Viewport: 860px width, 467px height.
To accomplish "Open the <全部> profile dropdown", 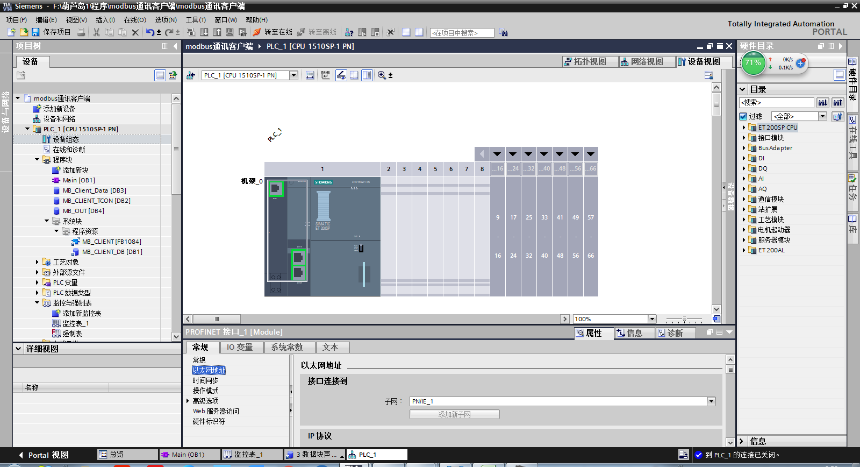I will point(822,116).
